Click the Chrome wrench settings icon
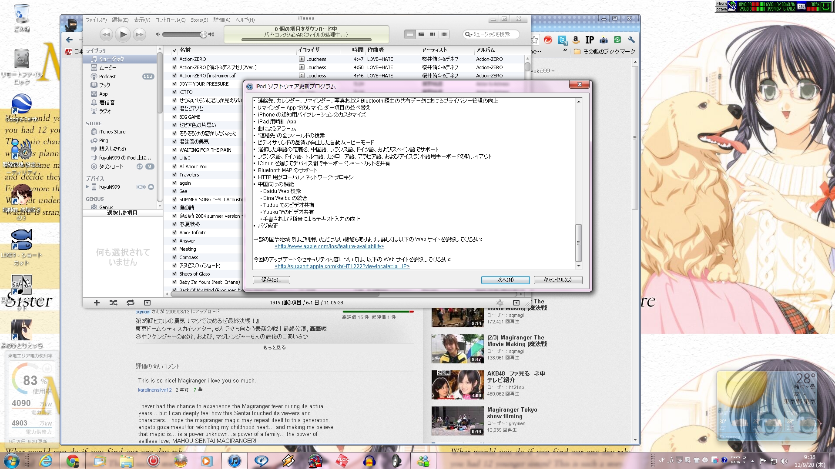The image size is (835, 469). tap(631, 40)
